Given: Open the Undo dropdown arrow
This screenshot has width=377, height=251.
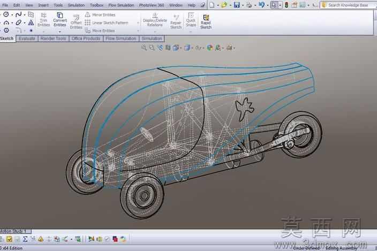Looking at the screenshot, I should coord(268,5).
